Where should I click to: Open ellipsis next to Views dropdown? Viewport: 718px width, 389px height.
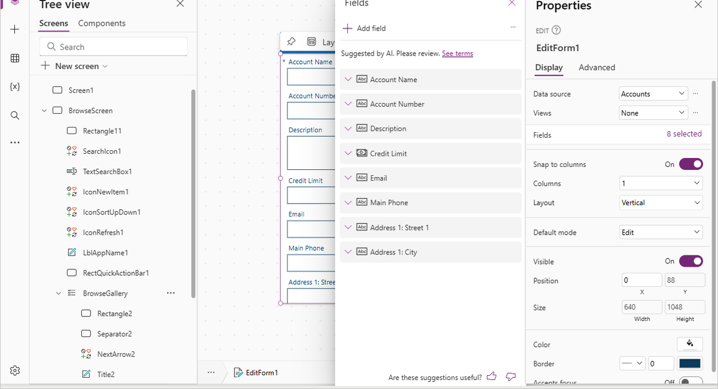(695, 113)
